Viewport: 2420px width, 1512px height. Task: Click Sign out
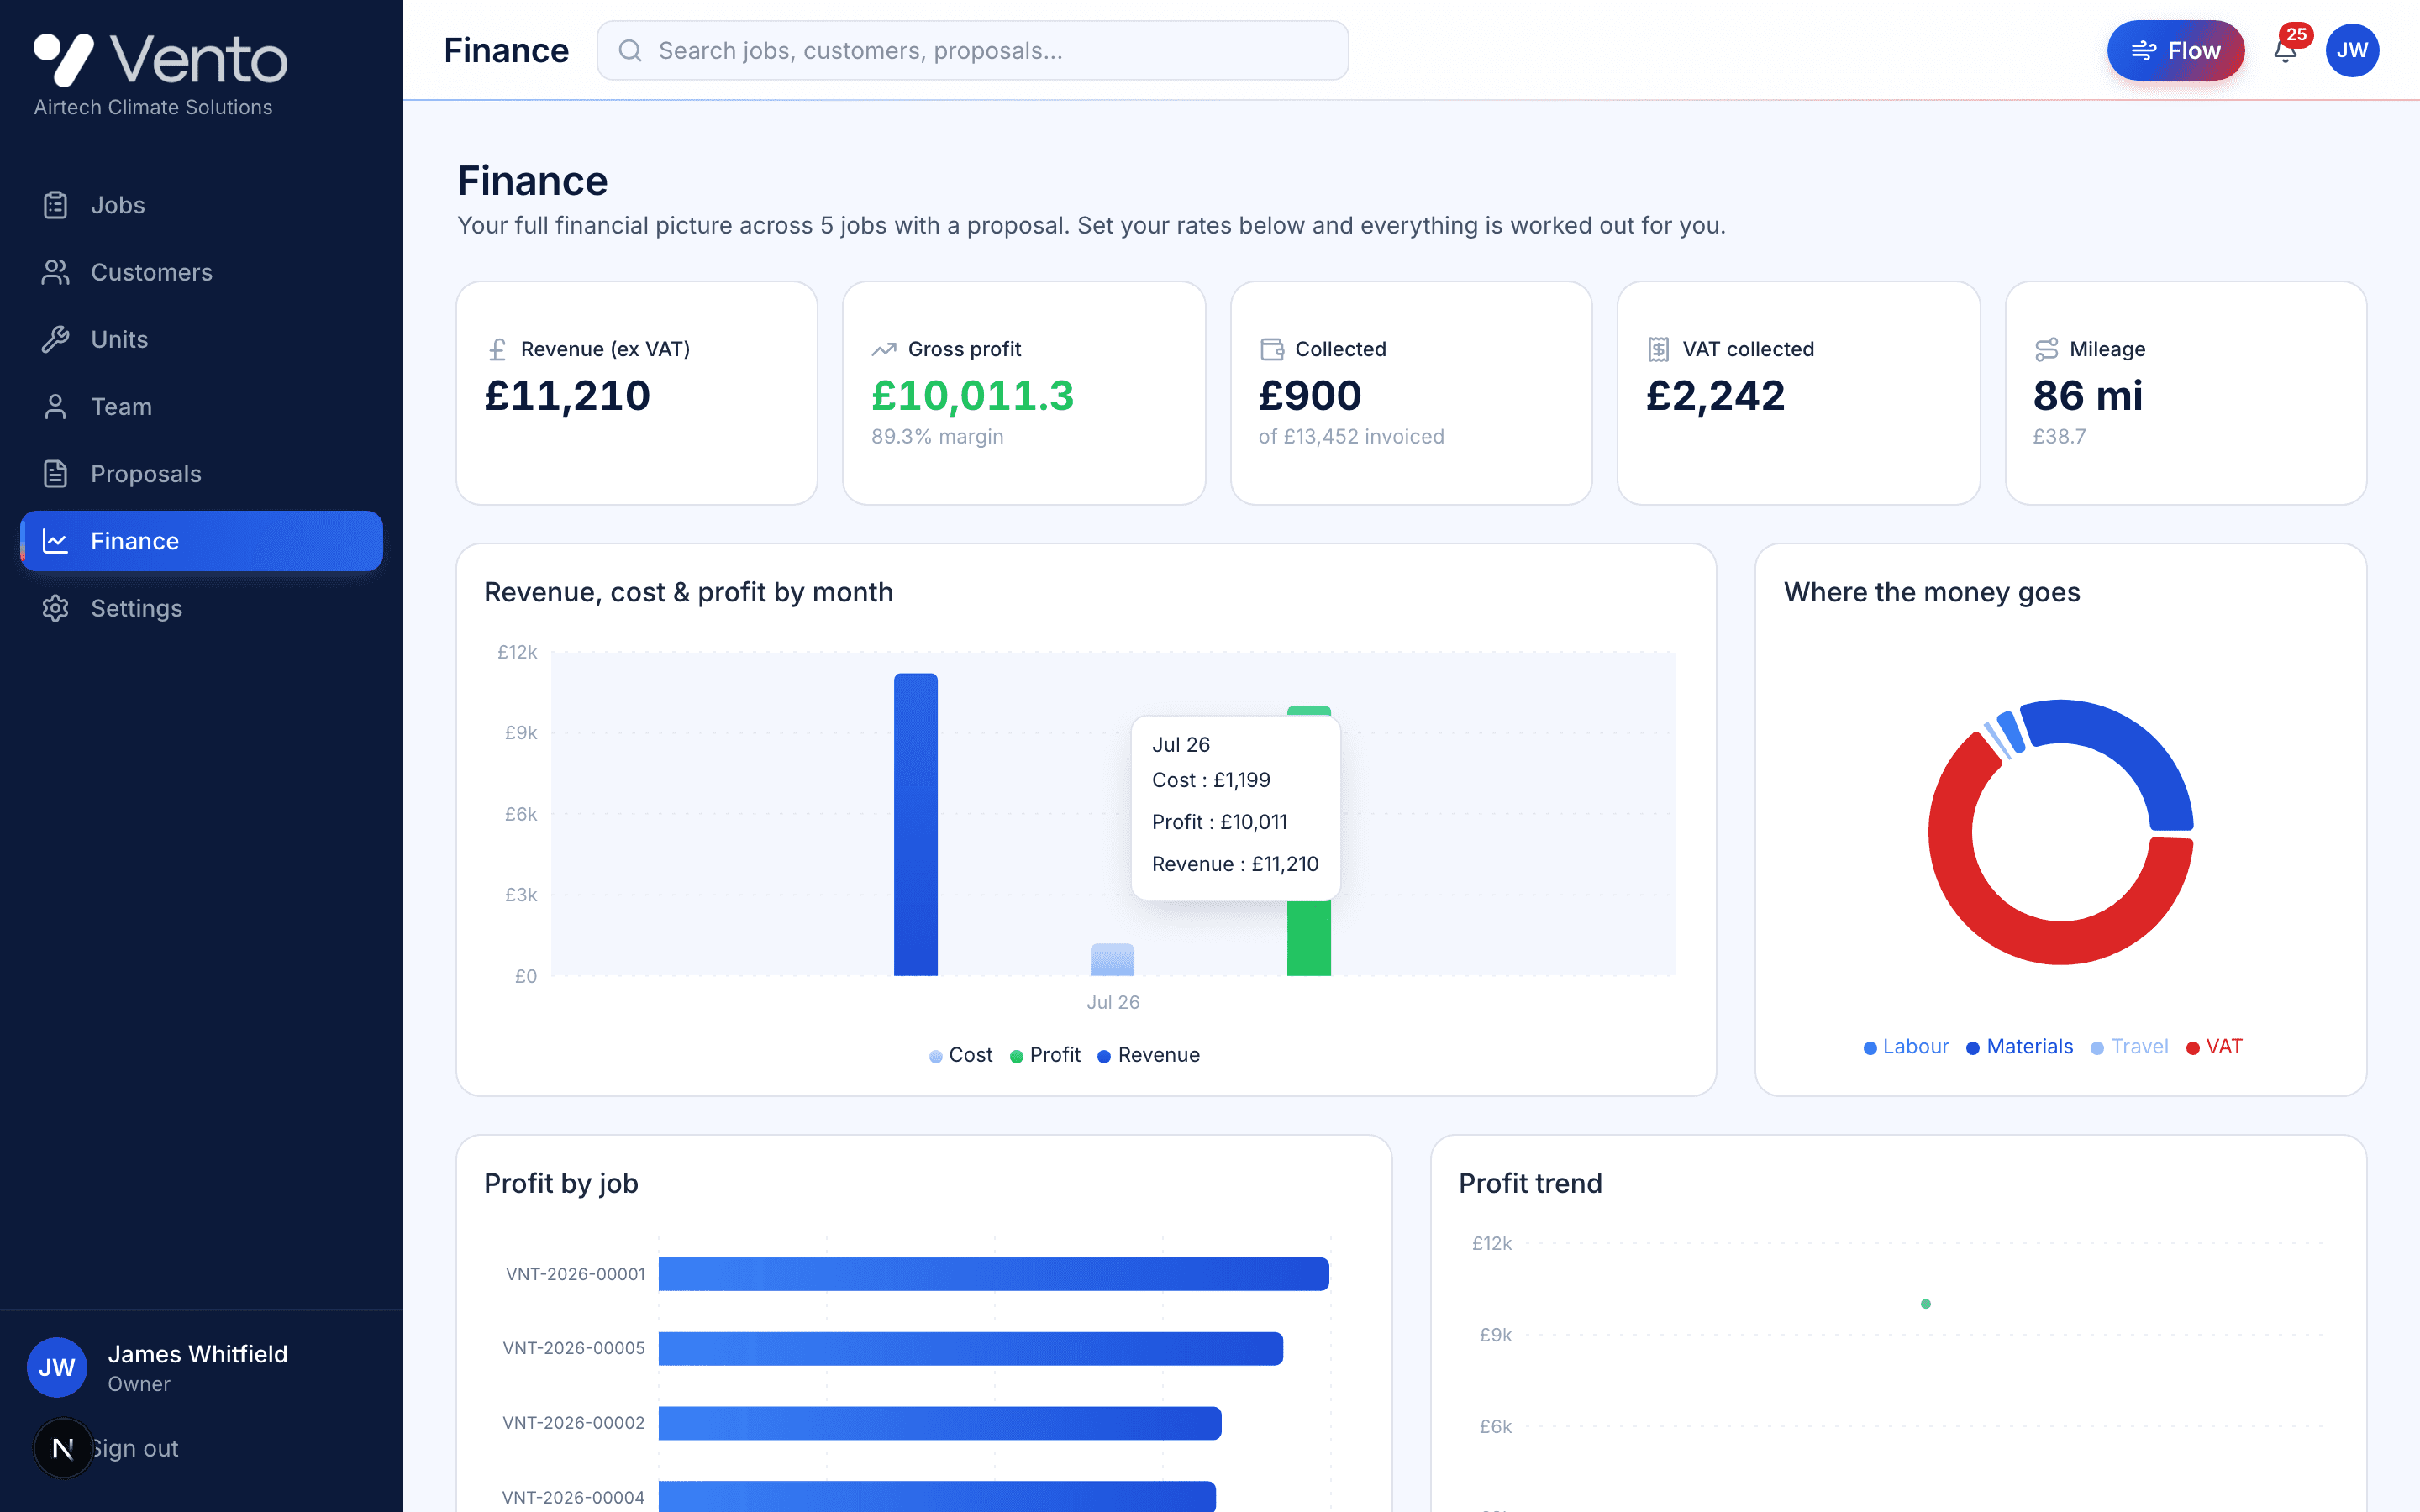(135, 1448)
